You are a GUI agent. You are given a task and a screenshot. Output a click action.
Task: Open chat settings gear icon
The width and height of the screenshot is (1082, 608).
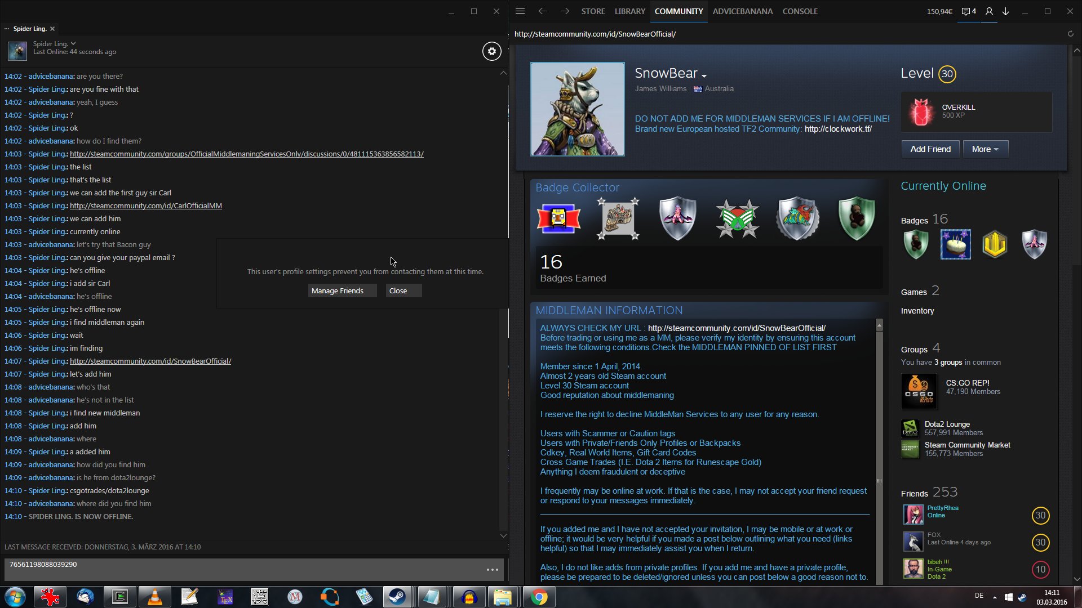tap(491, 51)
